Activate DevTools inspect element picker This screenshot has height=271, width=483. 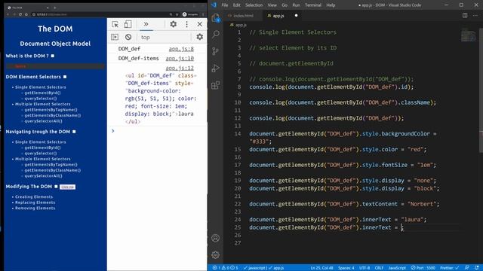(115, 24)
